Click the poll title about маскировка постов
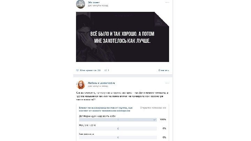 [106, 109]
